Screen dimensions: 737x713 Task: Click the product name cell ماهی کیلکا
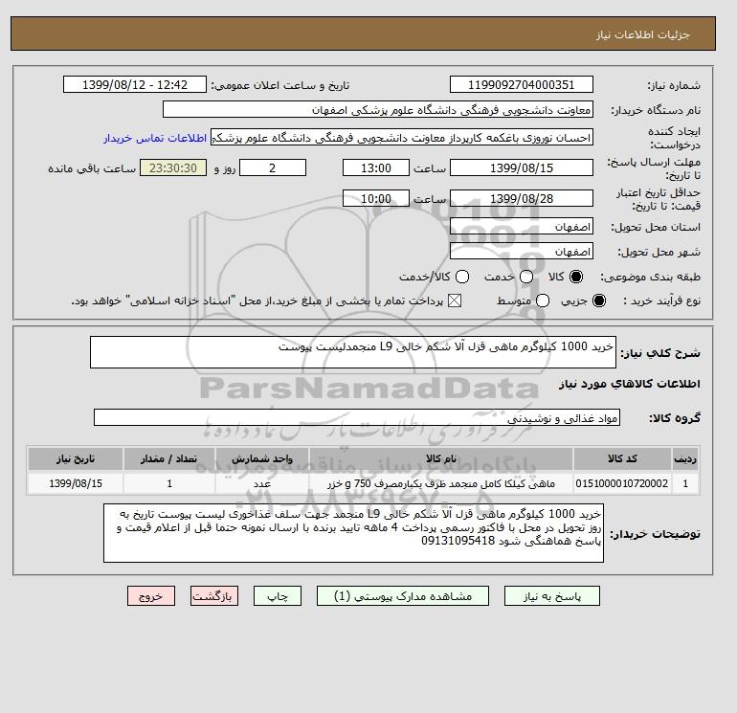[441, 483]
